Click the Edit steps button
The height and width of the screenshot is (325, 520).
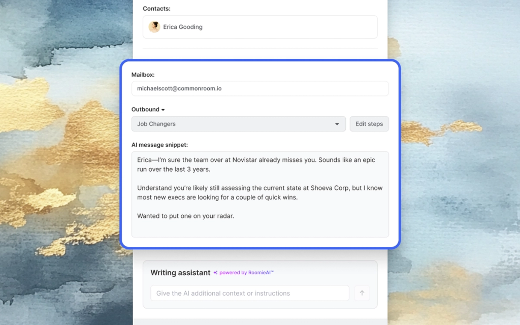coord(369,123)
